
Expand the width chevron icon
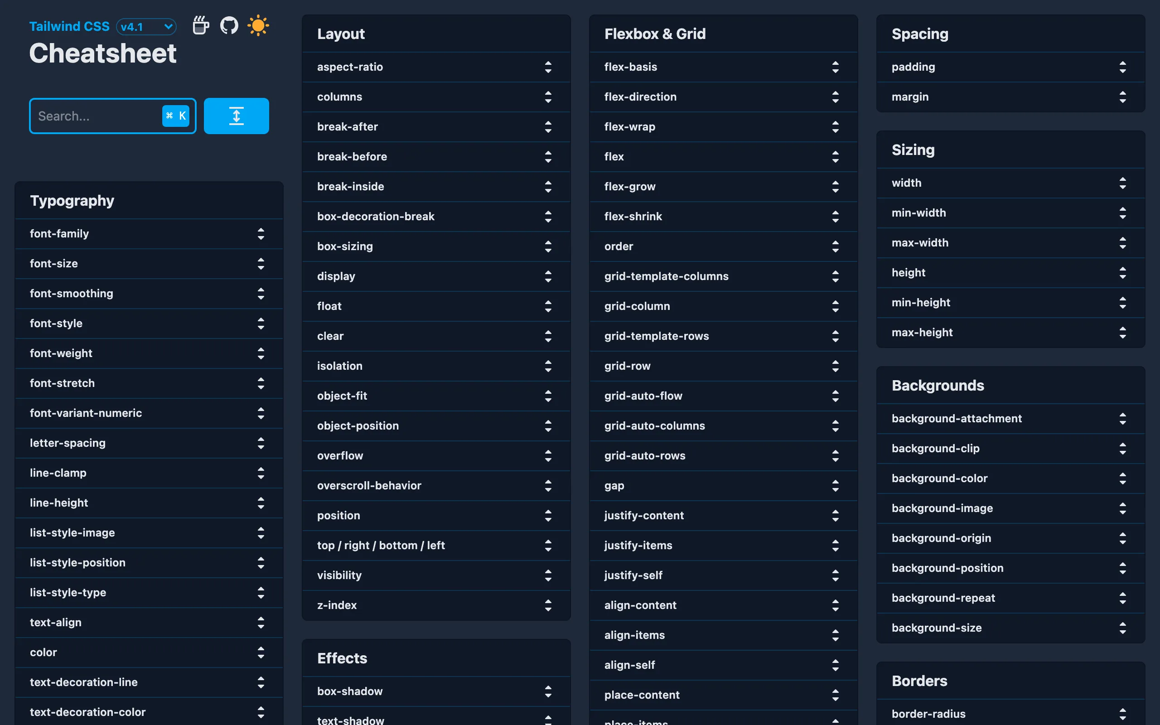1122,183
